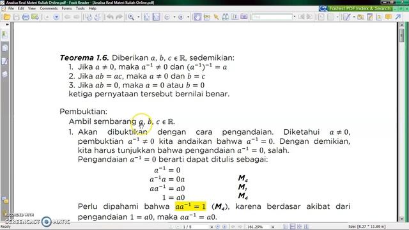Select the Zoom magnifier tool

[131, 17]
